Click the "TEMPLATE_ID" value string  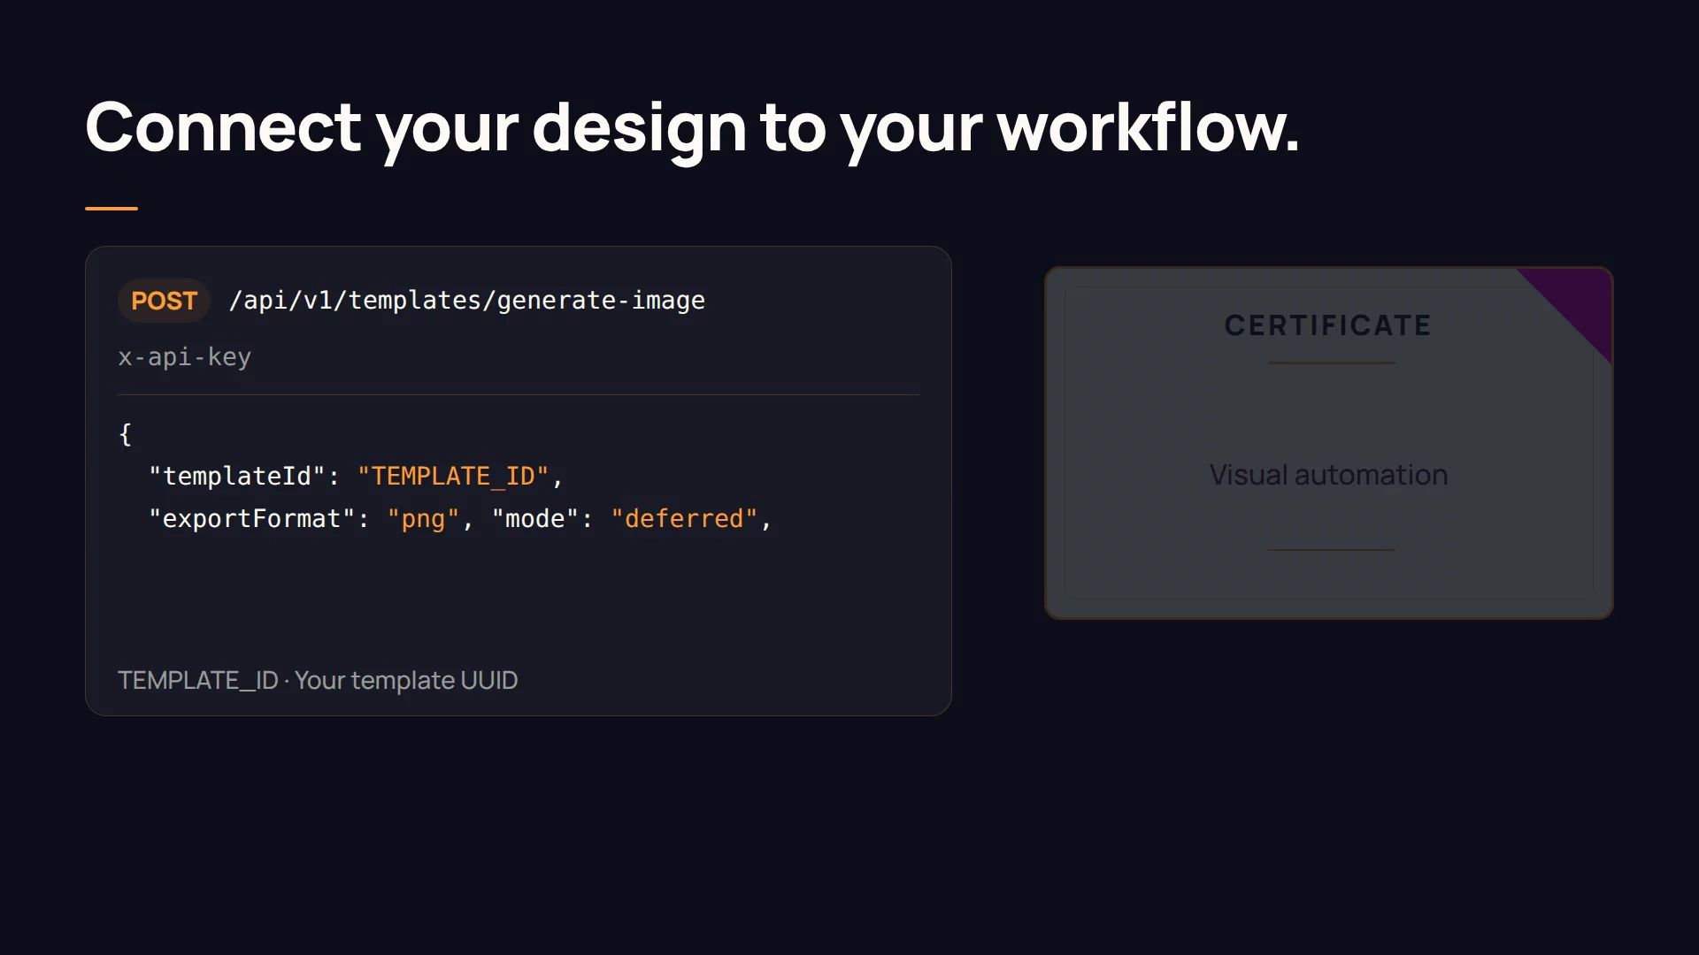(453, 477)
